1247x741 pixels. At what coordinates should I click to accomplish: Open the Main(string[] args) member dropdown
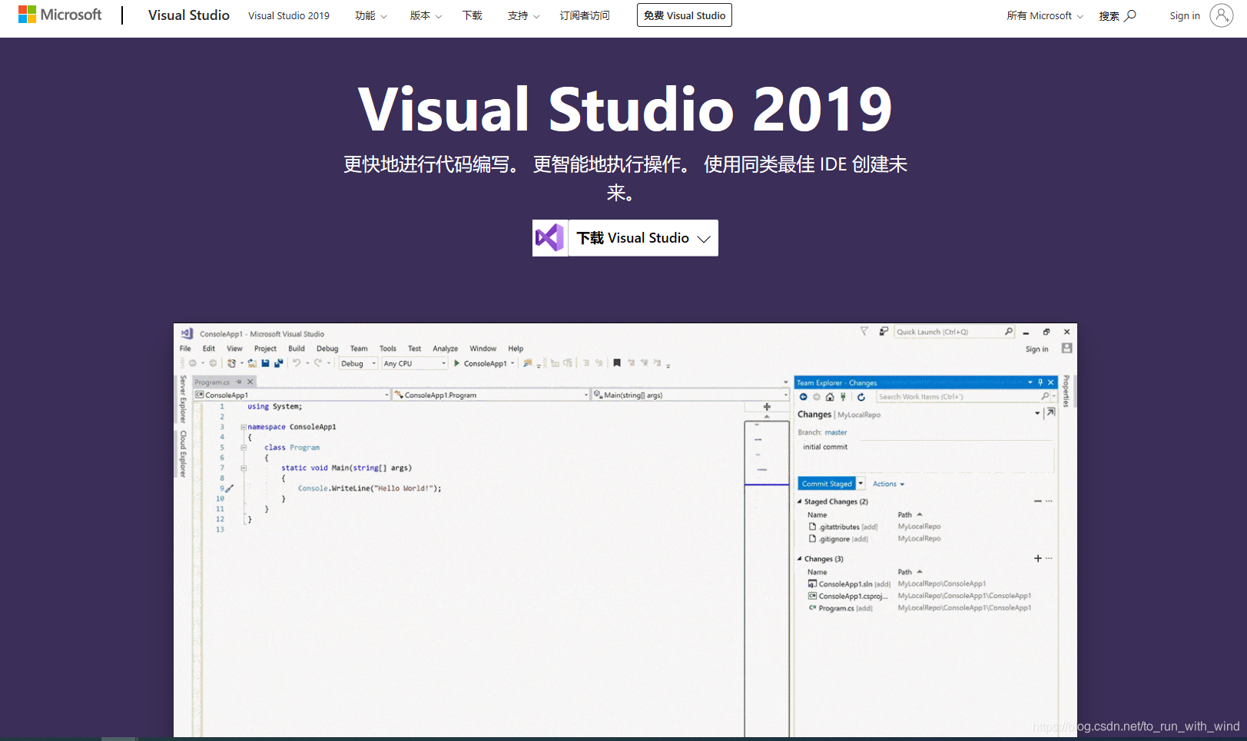pyautogui.click(x=691, y=395)
